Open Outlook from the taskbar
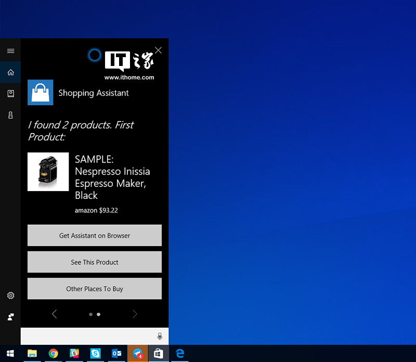416x362 pixels. click(116, 353)
